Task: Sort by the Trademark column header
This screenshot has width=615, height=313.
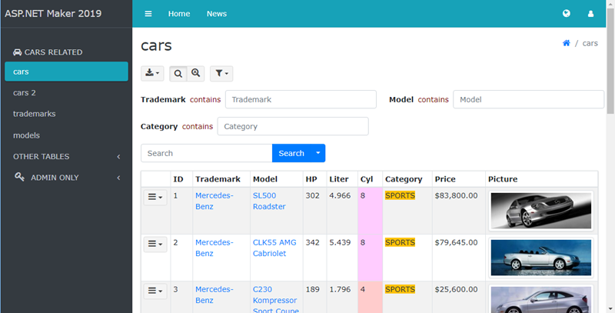Action: pyautogui.click(x=218, y=179)
